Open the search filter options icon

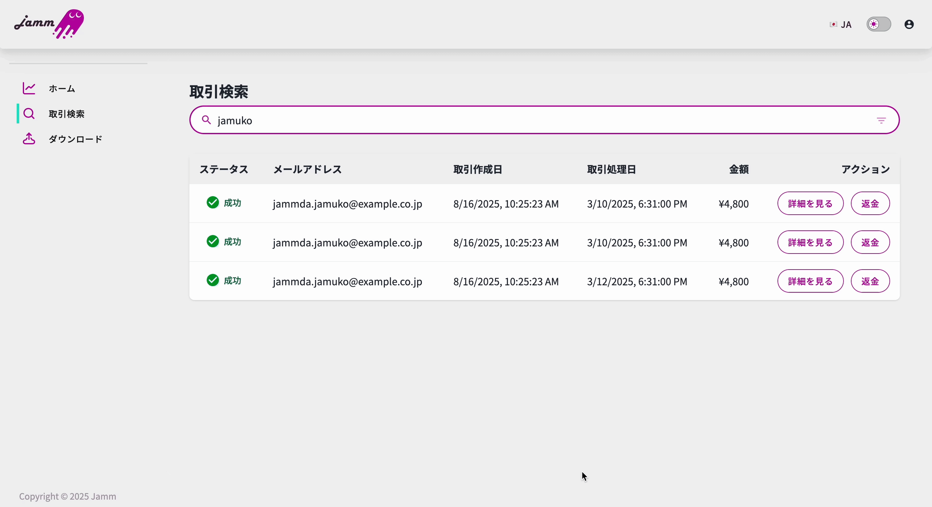click(881, 120)
